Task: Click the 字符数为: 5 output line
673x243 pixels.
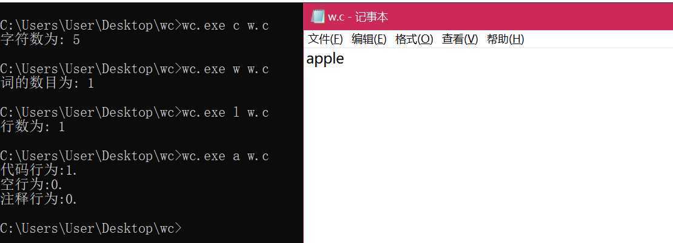Action: click(40, 40)
